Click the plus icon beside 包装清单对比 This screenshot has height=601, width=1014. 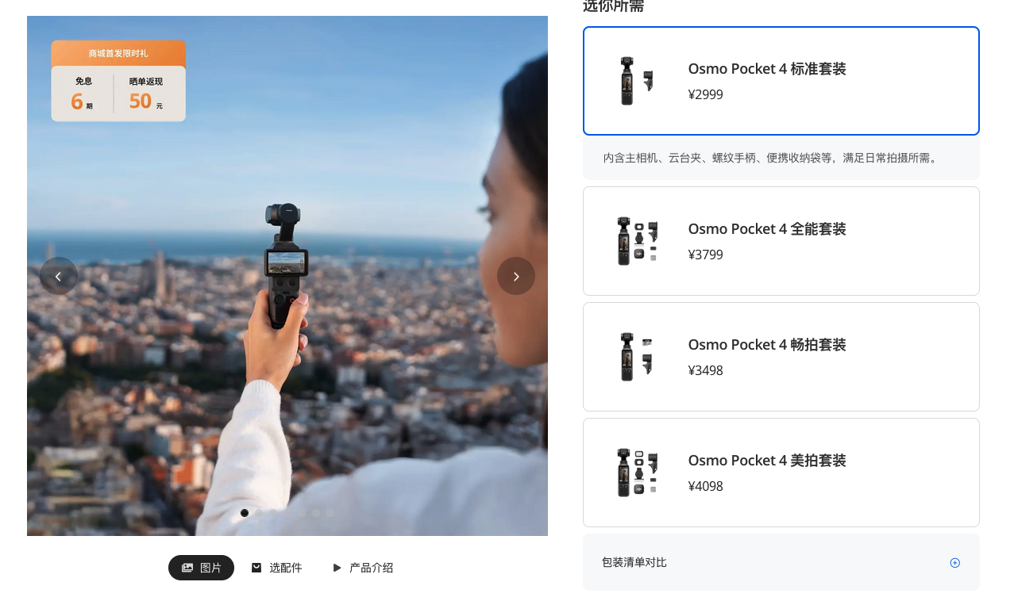[x=954, y=562]
